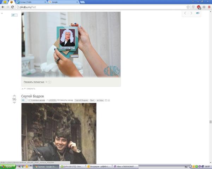Go to next post with right arrow
This screenshot has height=169, width=212.
pyautogui.click(x=192, y=13)
